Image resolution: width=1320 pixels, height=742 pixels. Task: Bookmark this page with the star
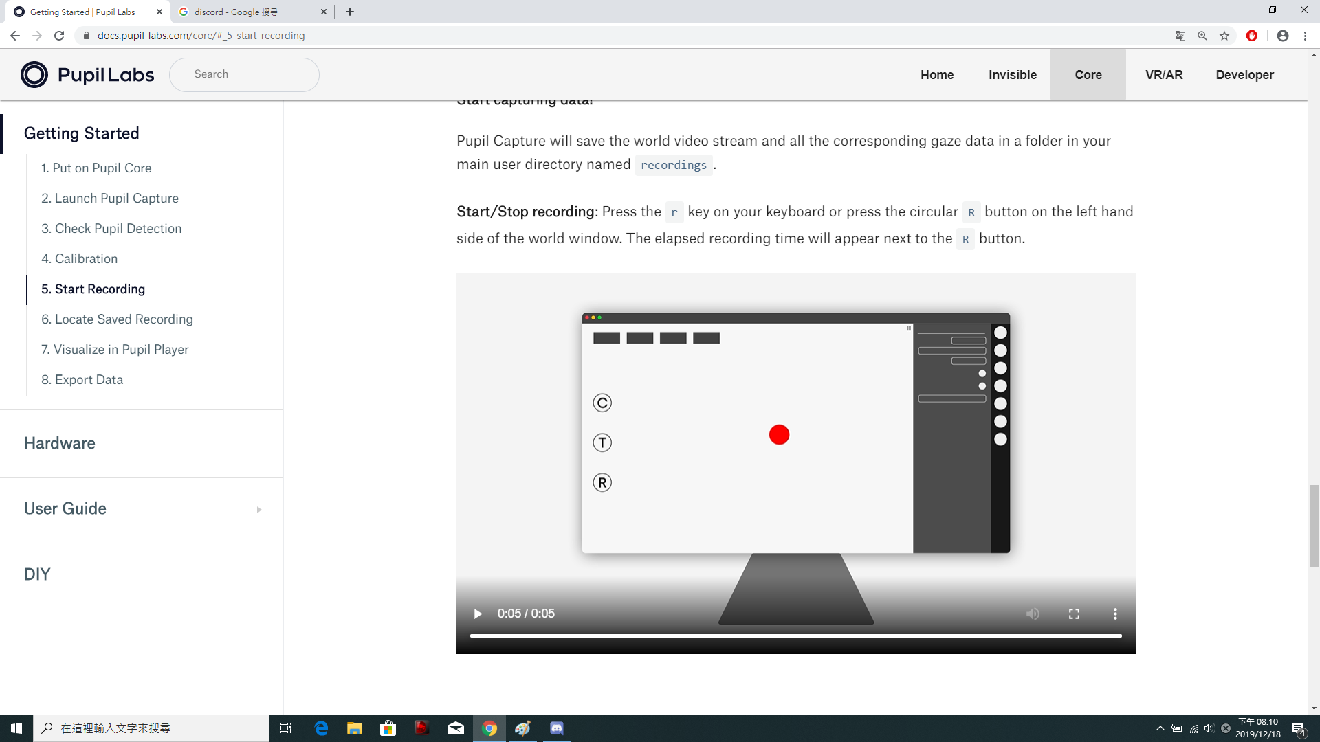coord(1224,36)
